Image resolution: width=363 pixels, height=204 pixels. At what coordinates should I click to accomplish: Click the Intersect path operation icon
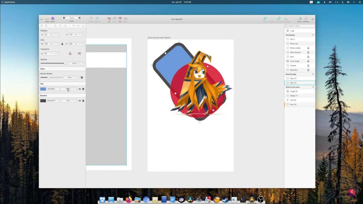[x=272, y=18]
